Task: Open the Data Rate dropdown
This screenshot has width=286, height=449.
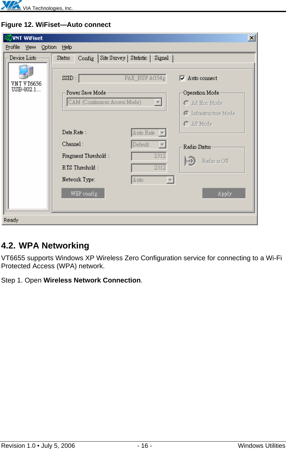Action: pos(162,133)
